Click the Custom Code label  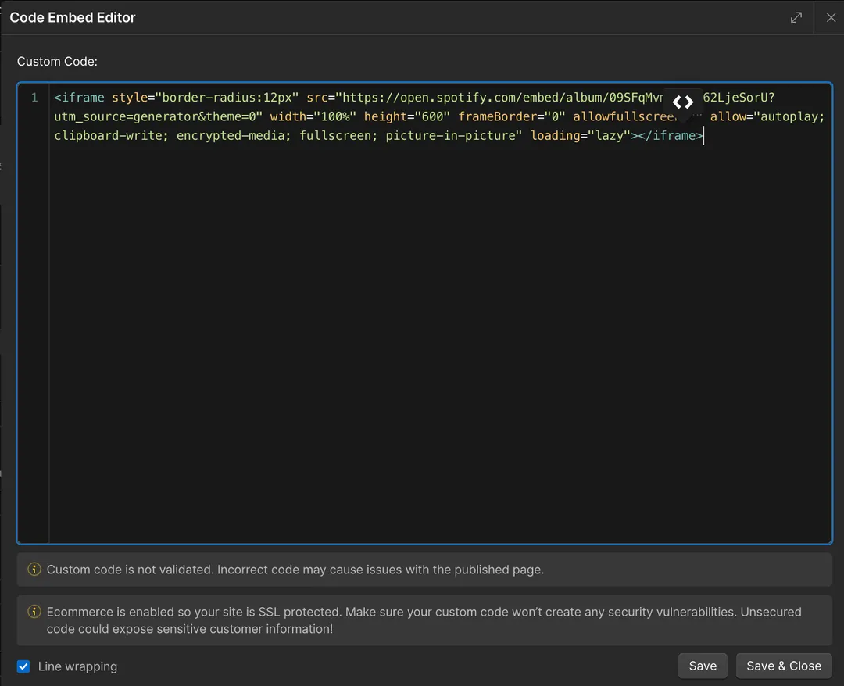57,61
